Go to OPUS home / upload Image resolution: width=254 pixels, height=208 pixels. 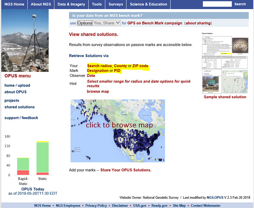pos(17,85)
